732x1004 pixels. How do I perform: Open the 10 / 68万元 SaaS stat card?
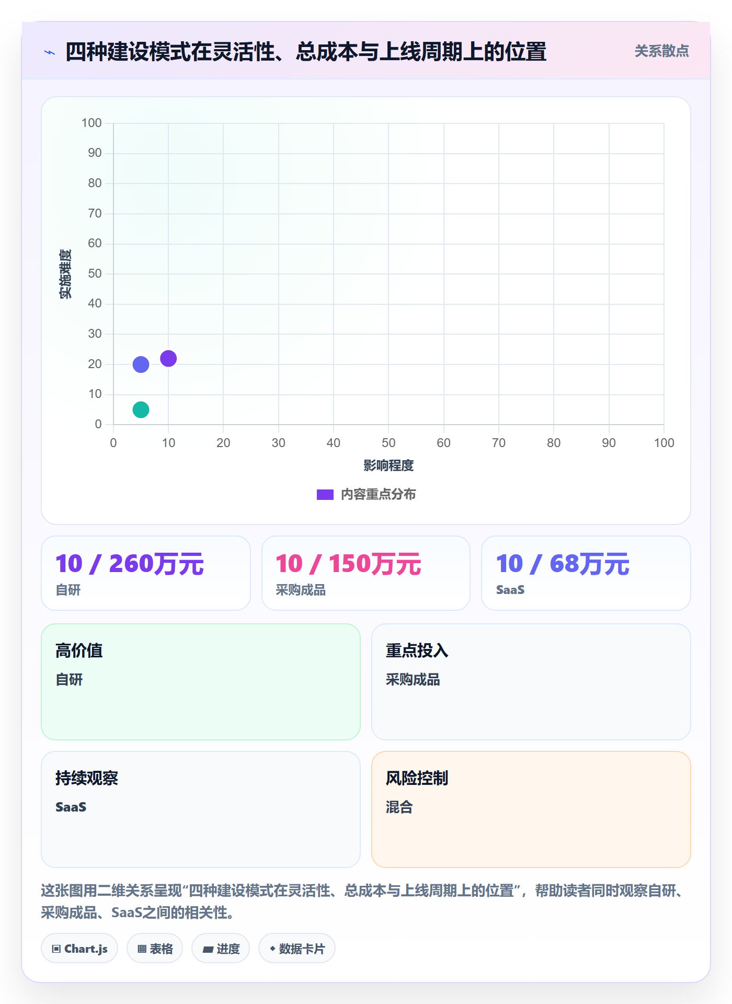(x=586, y=573)
